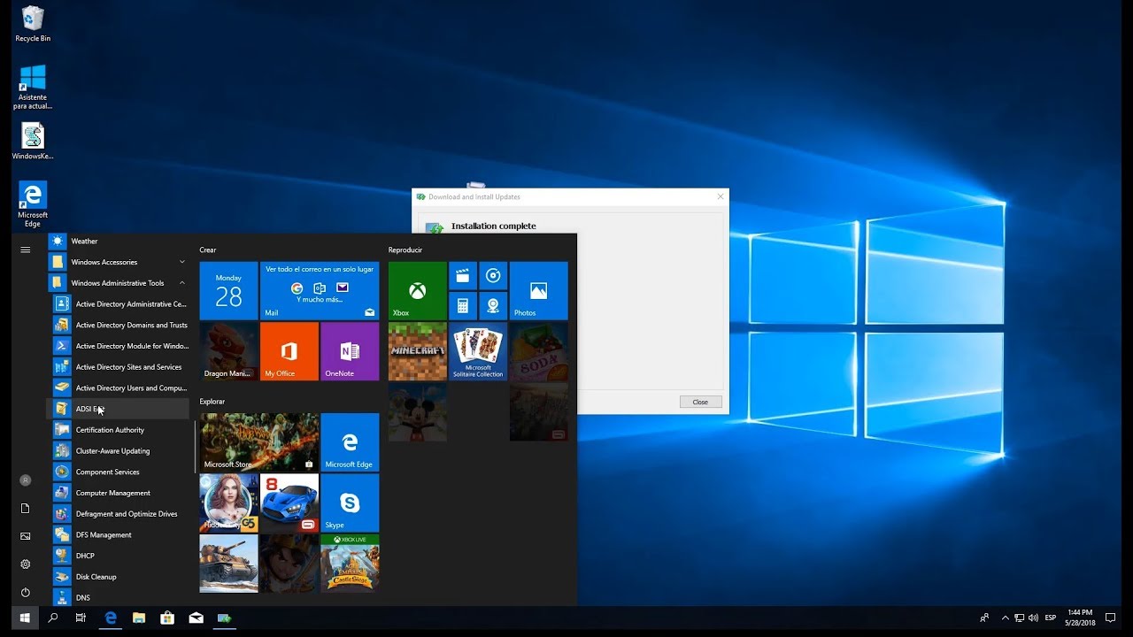
Task: Select the Microsoft Edge desktop shortcut
Action: 33,204
